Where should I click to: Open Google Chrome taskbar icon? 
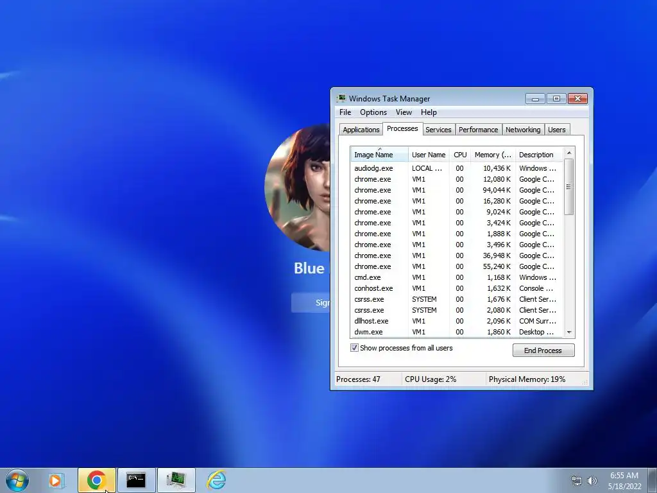pos(97,480)
